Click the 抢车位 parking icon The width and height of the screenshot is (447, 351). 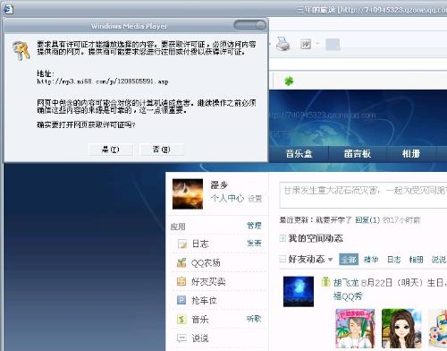[181, 300]
